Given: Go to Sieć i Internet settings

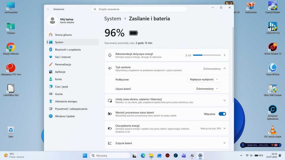Looking at the screenshot, I should pyautogui.click(x=73, y=57).
